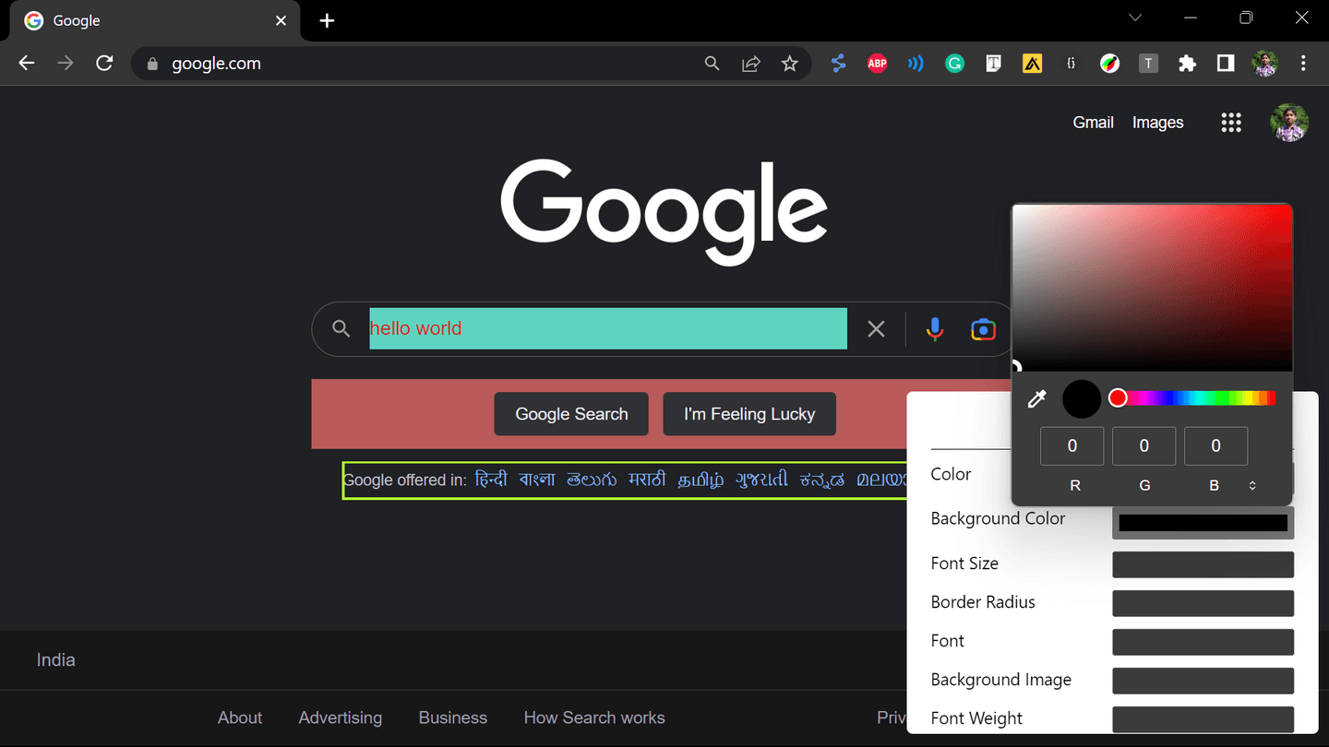Open Images link
1329x747 pixels.
tap(1157, 123)
